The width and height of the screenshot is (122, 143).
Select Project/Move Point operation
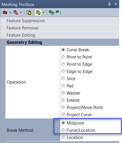tap(82, 107)
